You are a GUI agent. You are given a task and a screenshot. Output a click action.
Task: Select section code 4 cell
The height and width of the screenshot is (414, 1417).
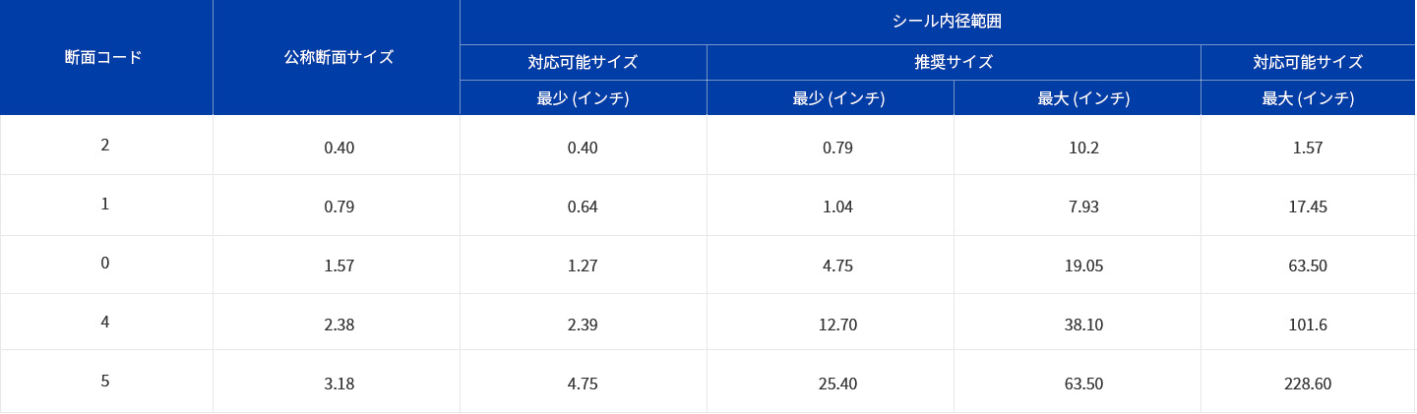pyautogui.click(x=106, y=322)
